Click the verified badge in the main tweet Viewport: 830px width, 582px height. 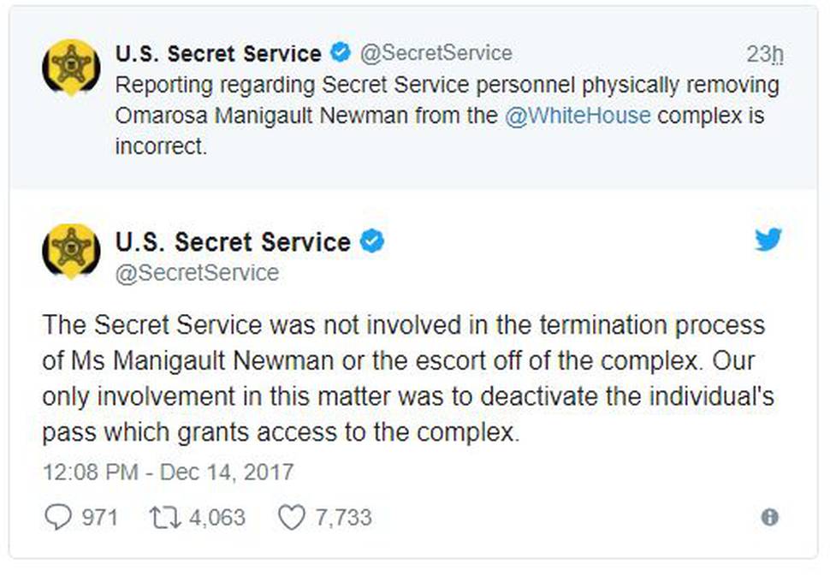coord(372,241)
